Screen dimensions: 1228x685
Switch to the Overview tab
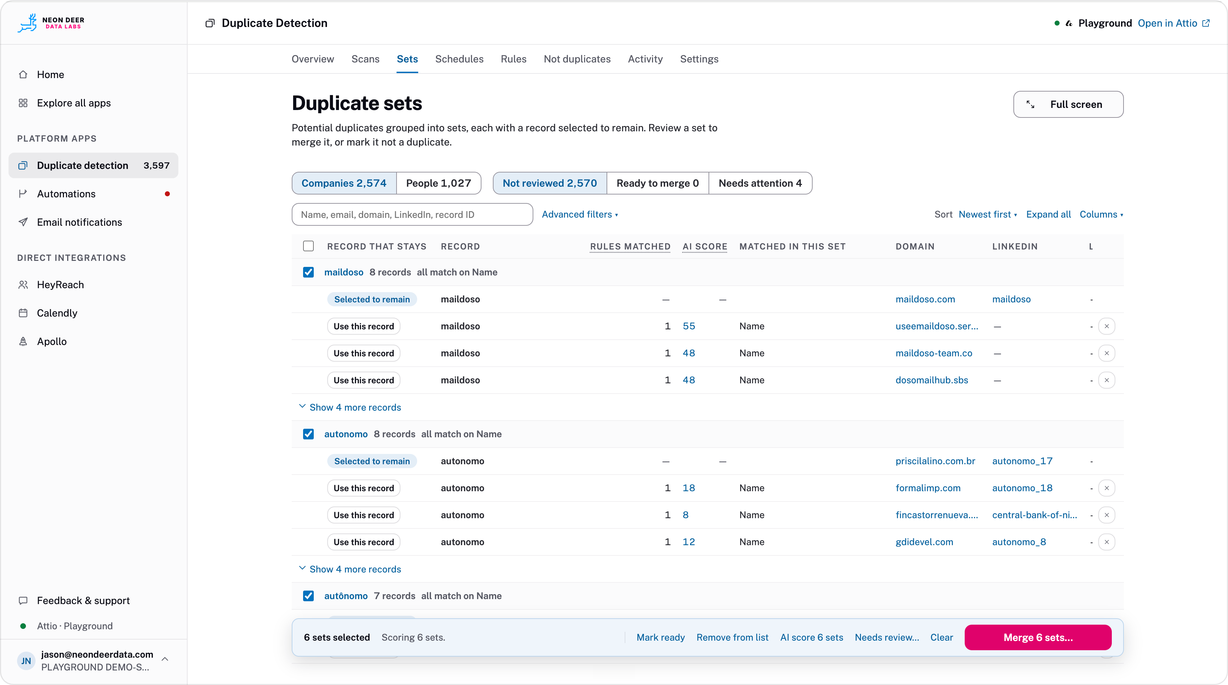313,59
